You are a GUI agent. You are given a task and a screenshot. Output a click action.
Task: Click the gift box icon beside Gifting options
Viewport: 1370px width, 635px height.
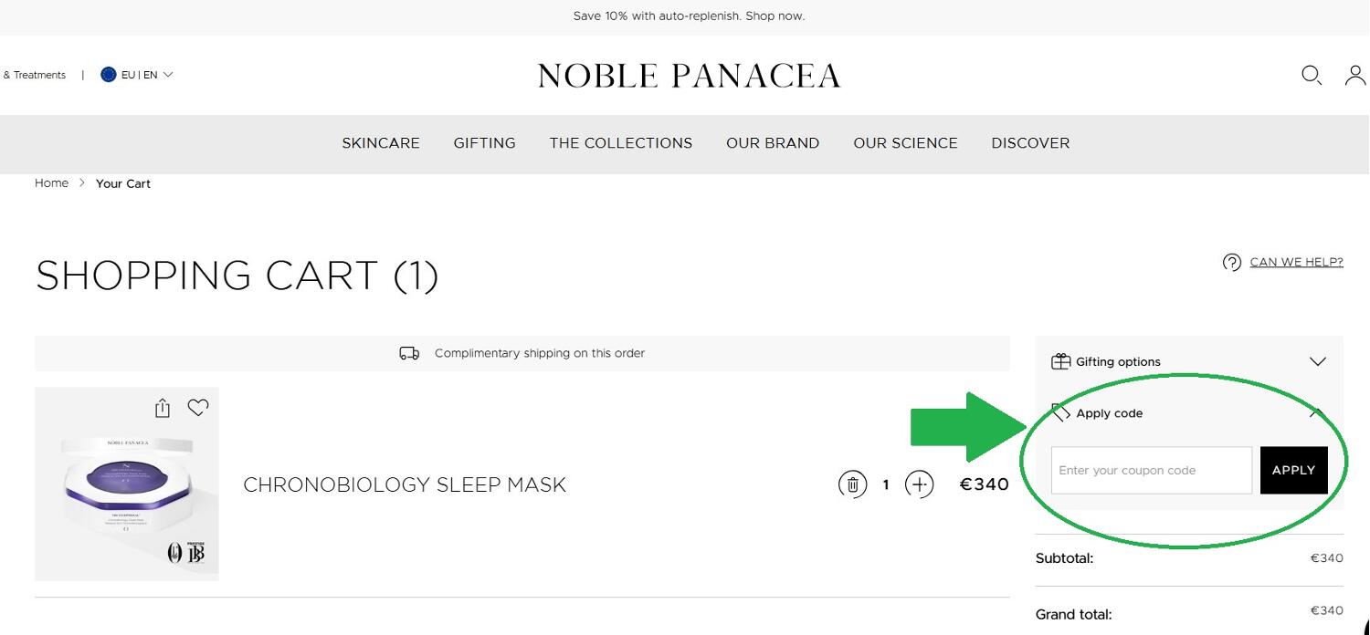pyautogui.click(x=1061, y=360)
